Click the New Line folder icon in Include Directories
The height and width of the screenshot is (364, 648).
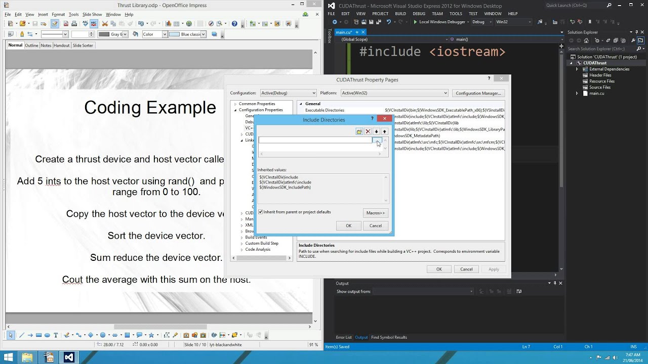tap(359, 131)
